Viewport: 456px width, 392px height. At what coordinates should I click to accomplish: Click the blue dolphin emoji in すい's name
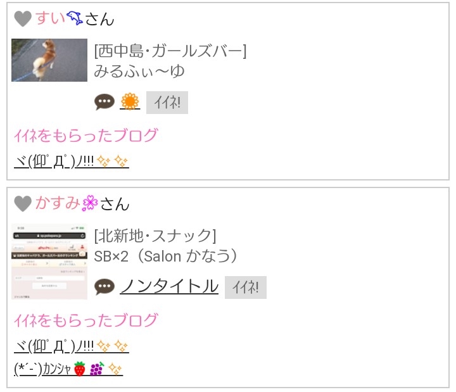(75, 18)
